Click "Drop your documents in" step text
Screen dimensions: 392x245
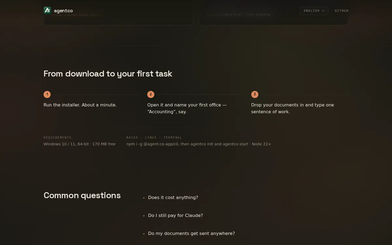pyautogui.click(x=292, y=108)
